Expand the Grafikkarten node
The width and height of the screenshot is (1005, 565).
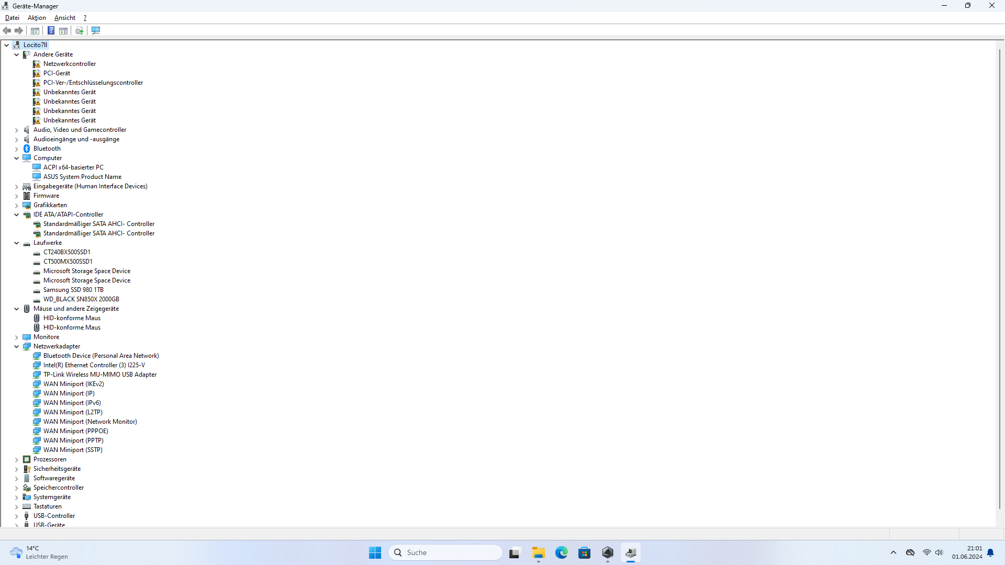click(16, 205)
